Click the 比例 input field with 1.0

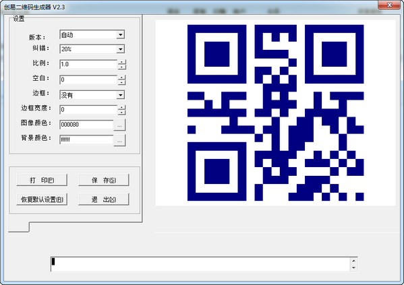pyautogui.click(x=88, y=65)
